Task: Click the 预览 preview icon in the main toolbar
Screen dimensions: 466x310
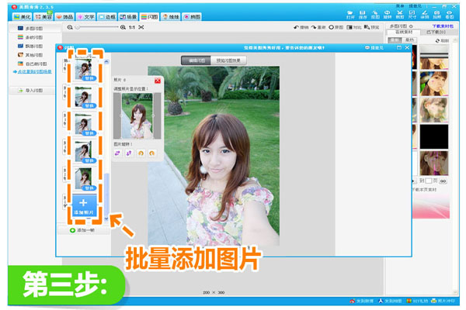Action: [371, 27]
